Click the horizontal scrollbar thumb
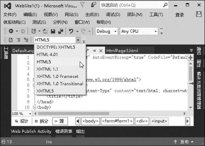205x146 pixels. (74, 114)
